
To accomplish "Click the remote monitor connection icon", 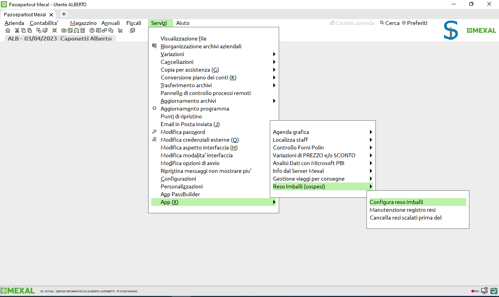I will point(485,291).
